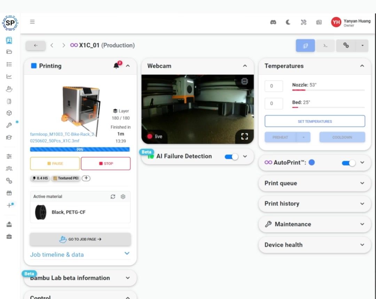Image resolution: width=376 pixels, height=299 pixels.
Task: Collapse the Webcam panel
Action: point(245,66)
